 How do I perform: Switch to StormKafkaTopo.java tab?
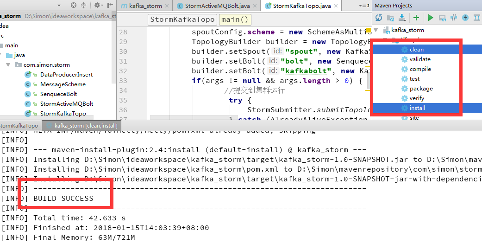(301, 6)
